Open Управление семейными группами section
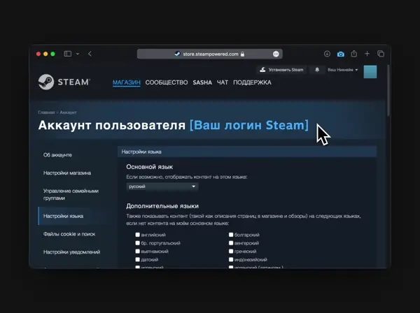Image resolution: width=420 pixels, height=313 pixels. pyautogui.click(x=71, y=194)
